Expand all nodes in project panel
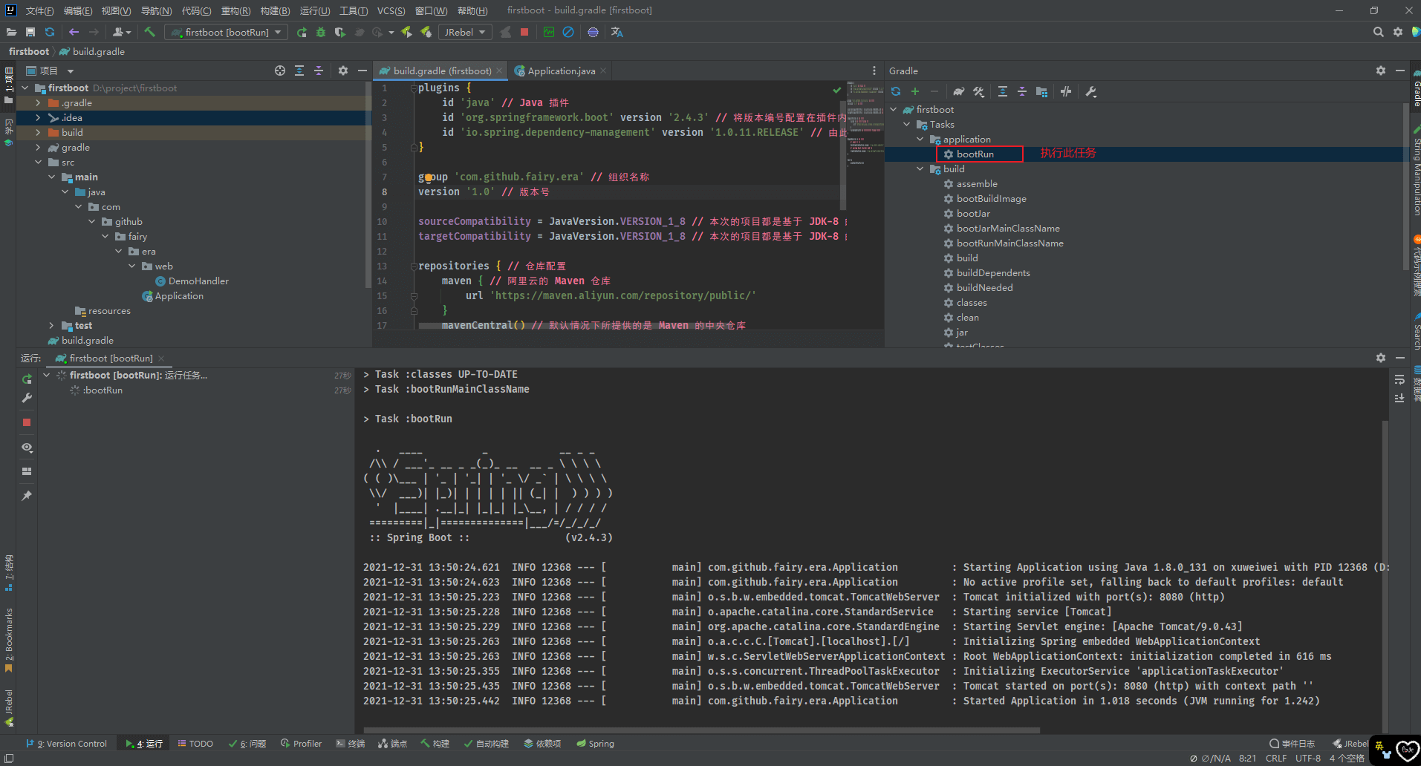 pyautogui.click(x=299, y=71)
